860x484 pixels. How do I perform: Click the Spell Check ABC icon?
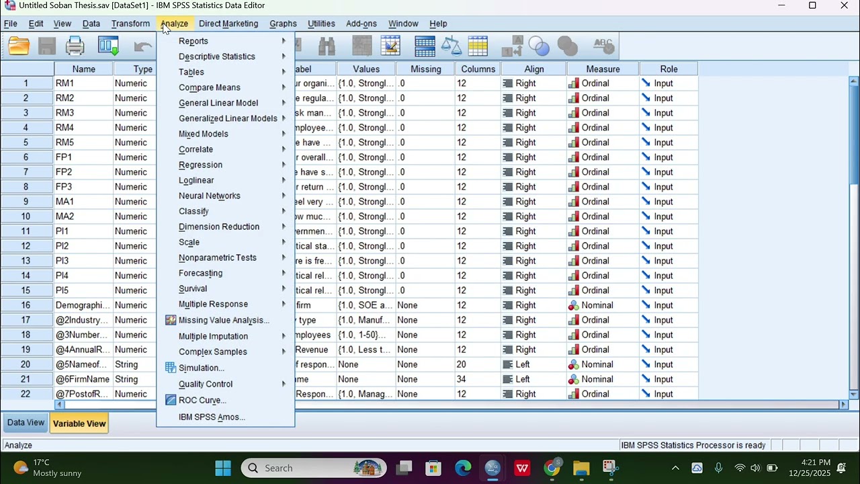pyautogui.click(x=603, y=46)
